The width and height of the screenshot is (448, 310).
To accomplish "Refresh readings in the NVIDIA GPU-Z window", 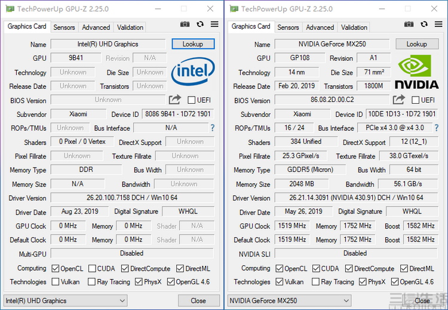I will [x=424, y=24].
